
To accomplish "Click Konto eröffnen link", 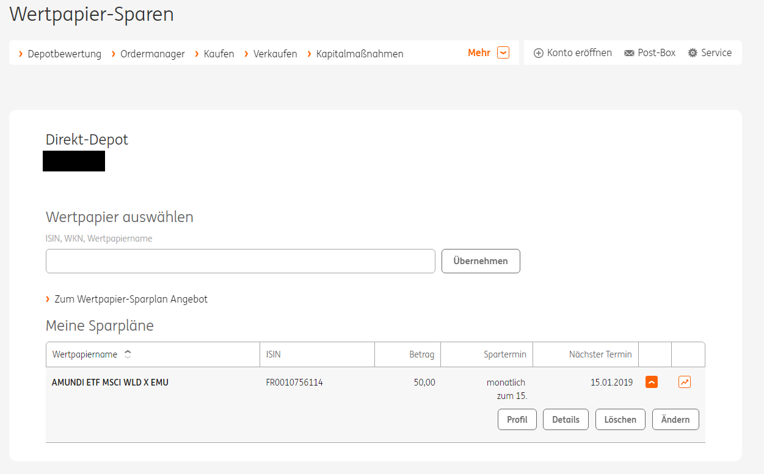I will click(x=580, y=53).
